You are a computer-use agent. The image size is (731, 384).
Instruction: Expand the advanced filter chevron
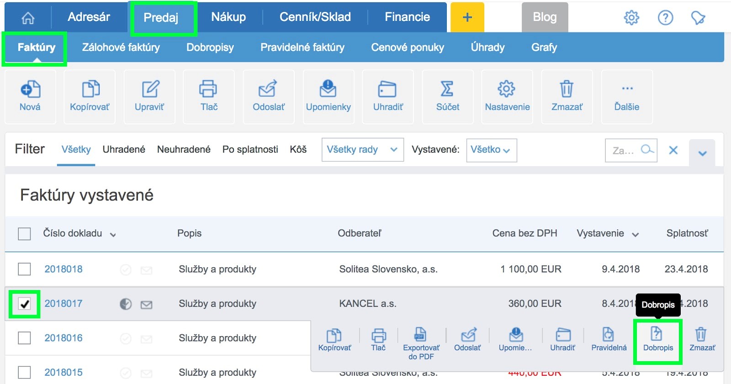tap(702, 153)
